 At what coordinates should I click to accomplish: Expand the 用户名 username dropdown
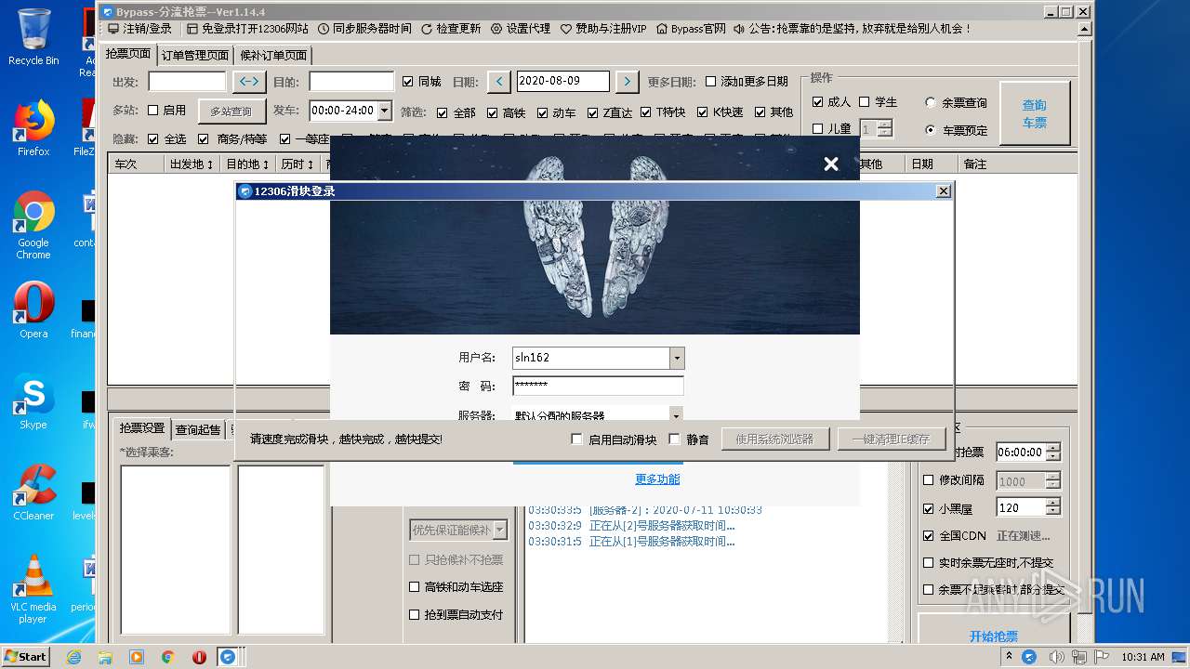[x=677, y=358]
